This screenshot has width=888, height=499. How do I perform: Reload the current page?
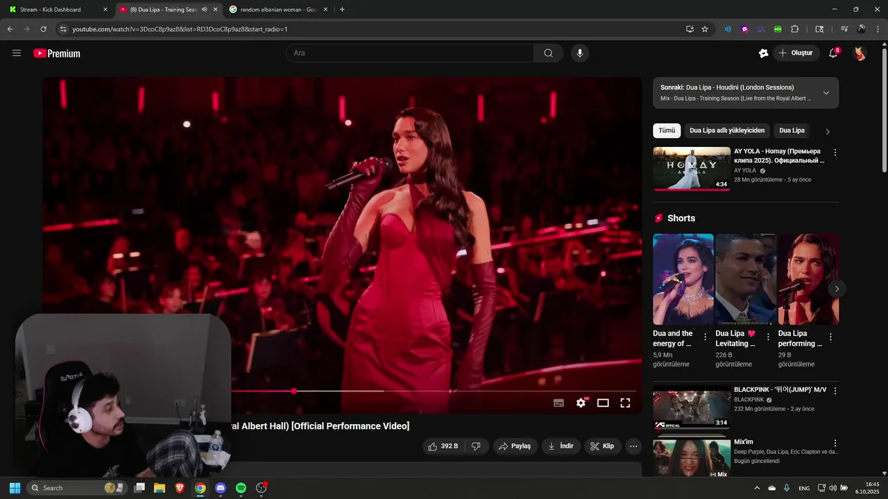click(43, 29)
